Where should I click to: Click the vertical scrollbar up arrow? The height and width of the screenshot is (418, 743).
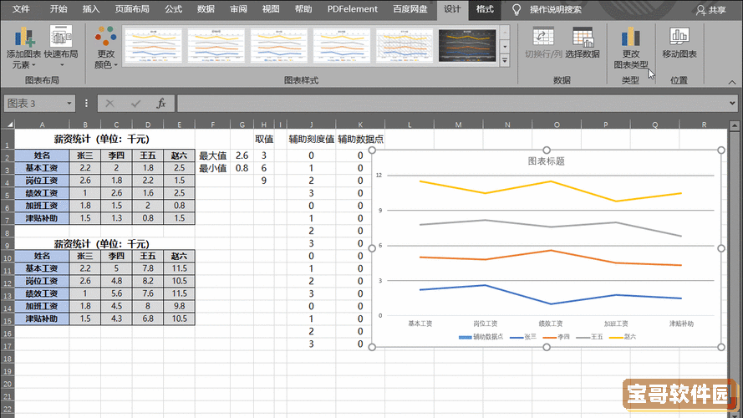pos(735,126)
